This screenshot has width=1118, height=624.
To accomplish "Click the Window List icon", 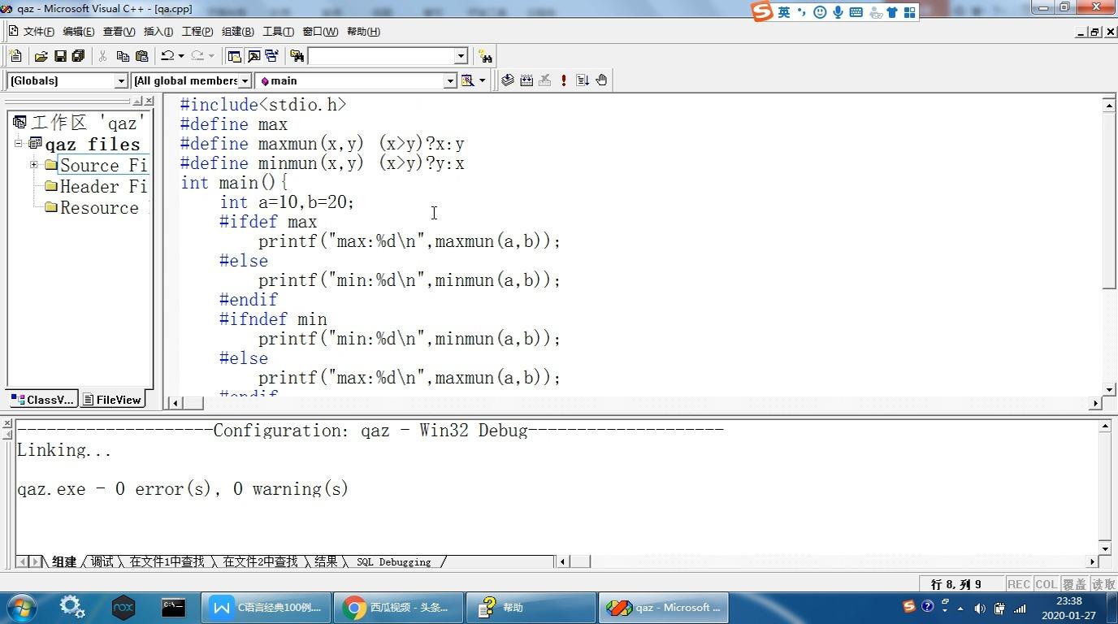I will pos(272,56).
